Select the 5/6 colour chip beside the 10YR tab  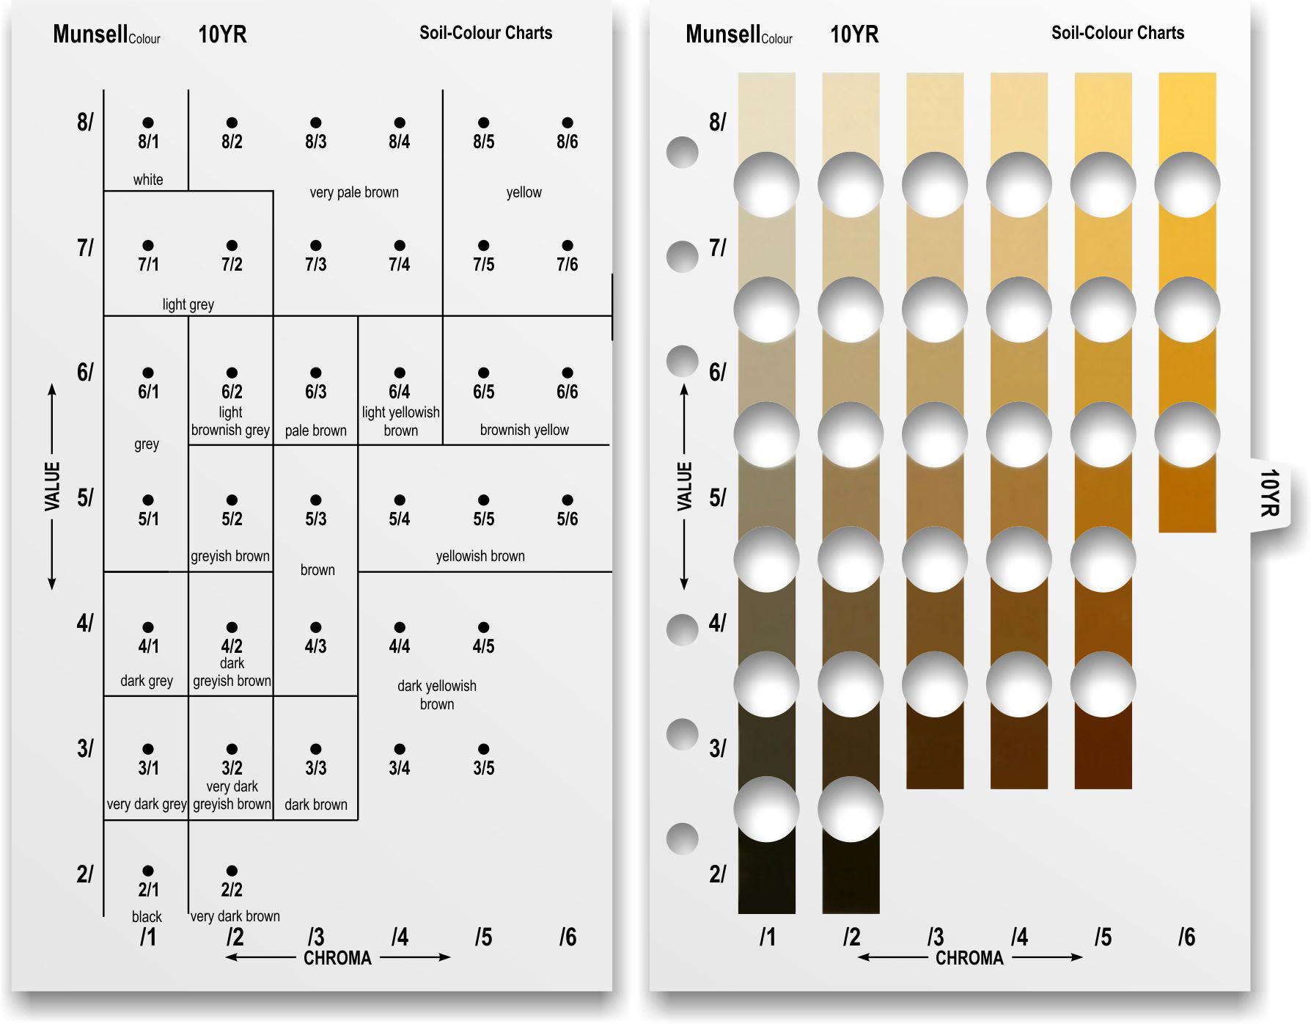(1187, 497)
